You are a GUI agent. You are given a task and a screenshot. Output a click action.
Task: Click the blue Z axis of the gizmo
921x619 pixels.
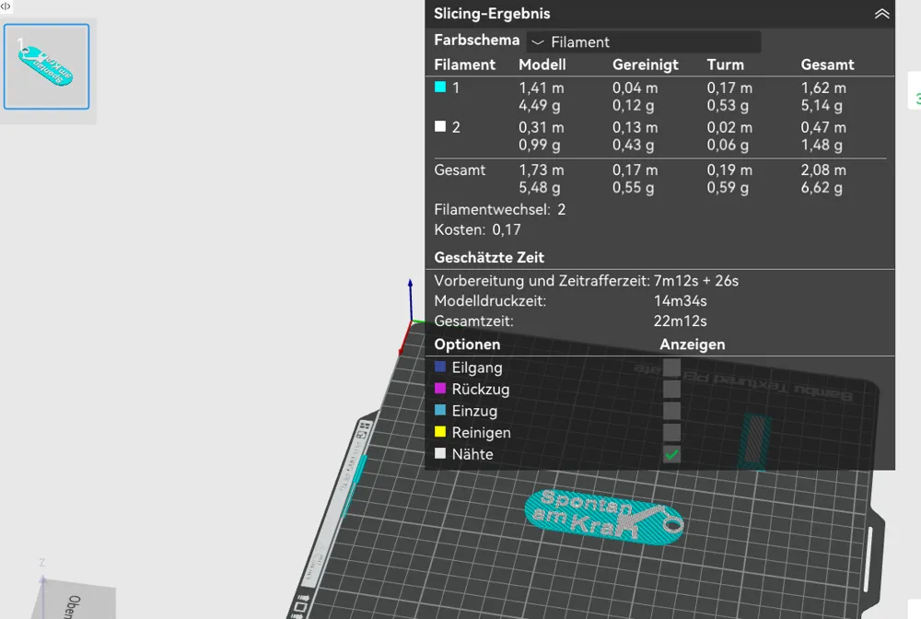410,295
